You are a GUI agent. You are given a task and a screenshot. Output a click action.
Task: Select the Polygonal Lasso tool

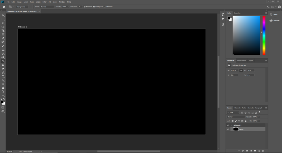click(3, 23)
